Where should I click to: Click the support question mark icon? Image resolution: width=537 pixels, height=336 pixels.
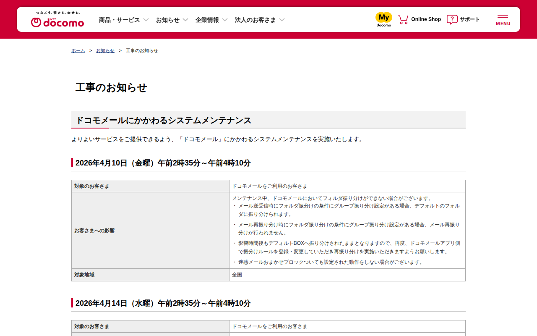[452, 19]
